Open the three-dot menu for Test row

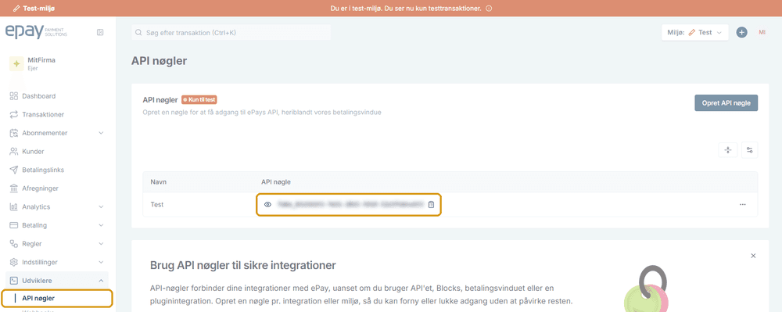pos(743,204)
